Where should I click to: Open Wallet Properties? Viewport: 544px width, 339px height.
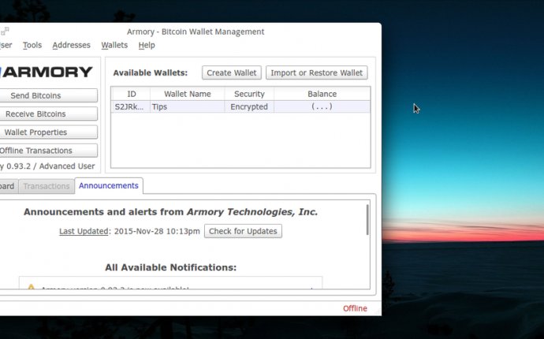click(x=48, y=132)
